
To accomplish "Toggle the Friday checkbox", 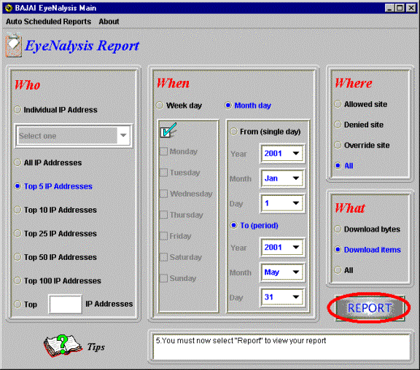I will coord(163,236).
